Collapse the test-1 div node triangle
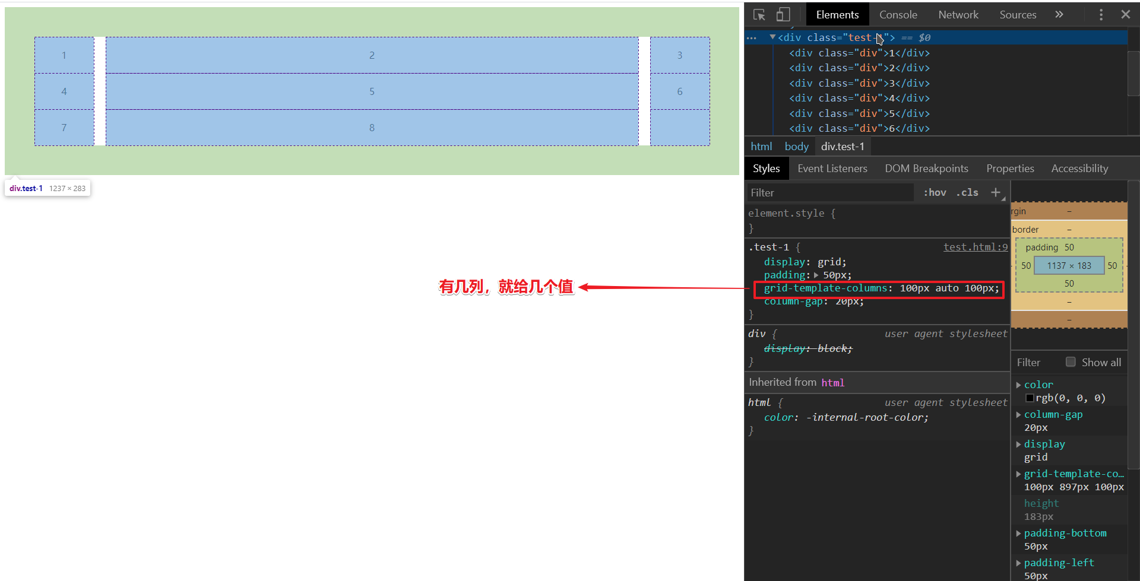The image size is (1140, 581). [772, 37]
